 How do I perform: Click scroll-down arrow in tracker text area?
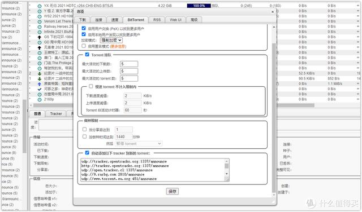(227, 174)
